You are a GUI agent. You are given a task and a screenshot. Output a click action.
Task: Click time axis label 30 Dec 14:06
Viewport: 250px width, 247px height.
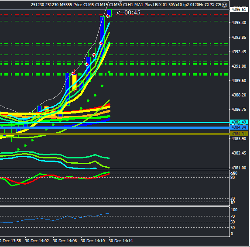click(65, 241)
